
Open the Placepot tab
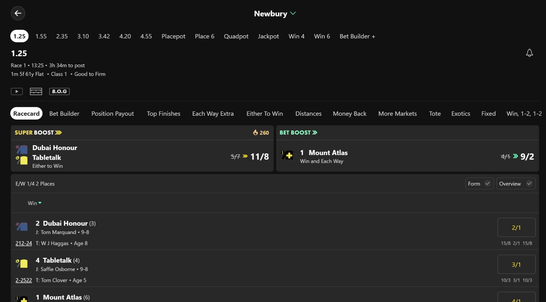tap(173, 36)
